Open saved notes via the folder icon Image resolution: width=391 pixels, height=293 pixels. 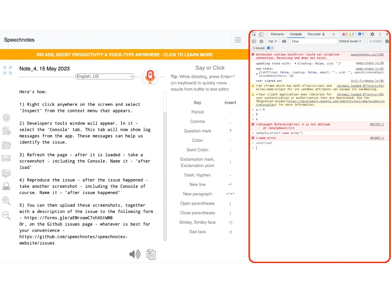[6, 145]
